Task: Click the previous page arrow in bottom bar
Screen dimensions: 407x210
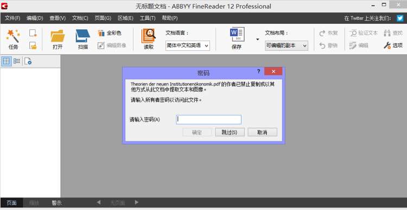Action: [99, 202]
